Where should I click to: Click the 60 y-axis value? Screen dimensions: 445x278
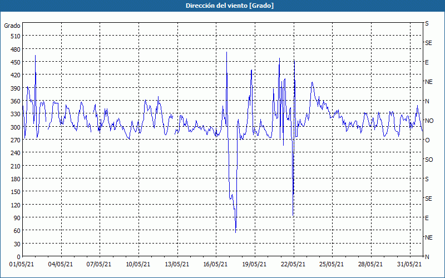[x=17, y=231]
